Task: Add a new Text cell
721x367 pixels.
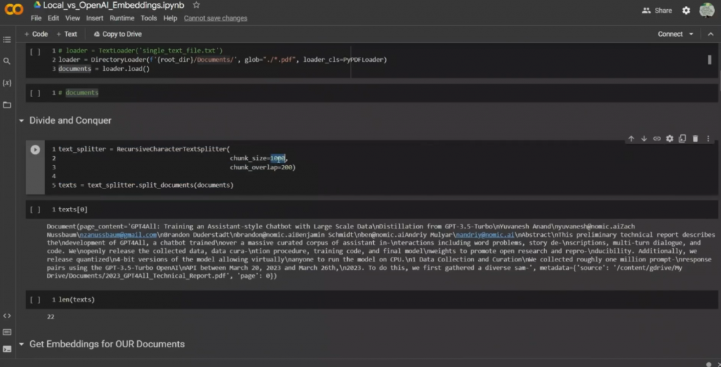Action: (67, 34)
